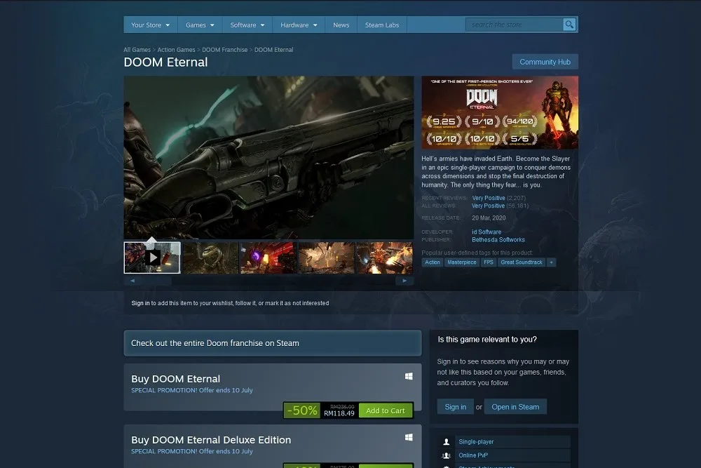Click the -50% discount badge
701x468 pixels.
point(302,410)
